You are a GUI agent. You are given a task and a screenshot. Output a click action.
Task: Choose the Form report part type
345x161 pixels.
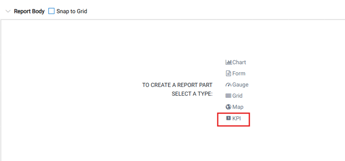[239, 73]
